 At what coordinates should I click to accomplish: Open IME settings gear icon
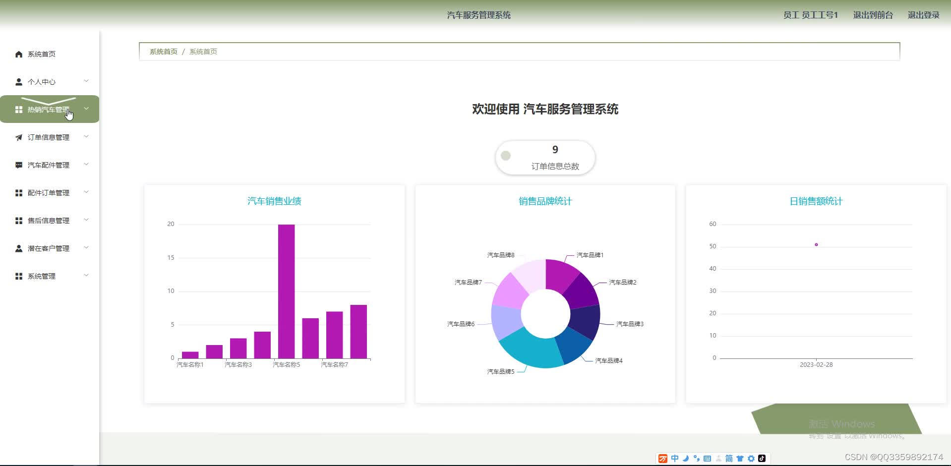point(751,459)
